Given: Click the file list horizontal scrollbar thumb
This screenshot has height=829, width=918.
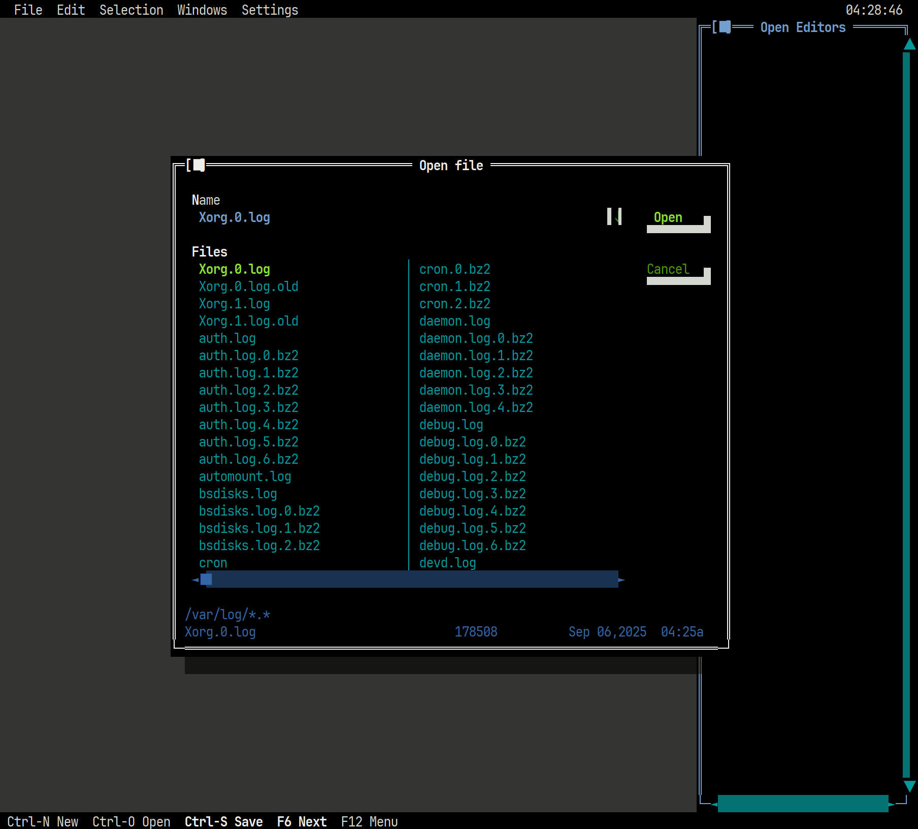Looking at the screenshot, I should pyautogui.click(x=206, y=580).
